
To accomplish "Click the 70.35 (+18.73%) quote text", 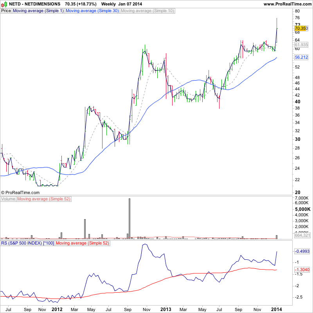I will 81,4.
